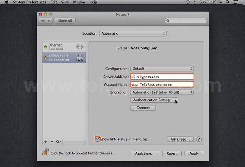Click the Show All button

[65, 20]
